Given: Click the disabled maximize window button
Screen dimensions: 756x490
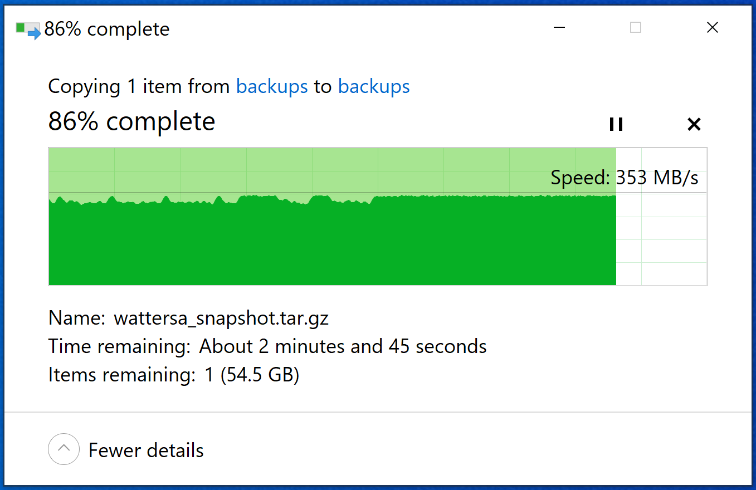Looking at the screenshot, I should [x=636, y=27].
